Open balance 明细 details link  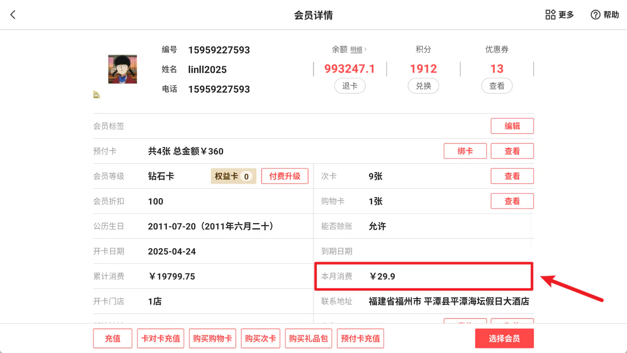(358, 50)
